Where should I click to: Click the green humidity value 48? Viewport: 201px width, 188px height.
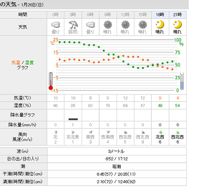160,105
